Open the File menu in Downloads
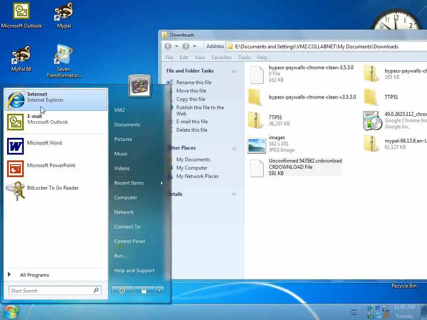 tap(169, 57)
